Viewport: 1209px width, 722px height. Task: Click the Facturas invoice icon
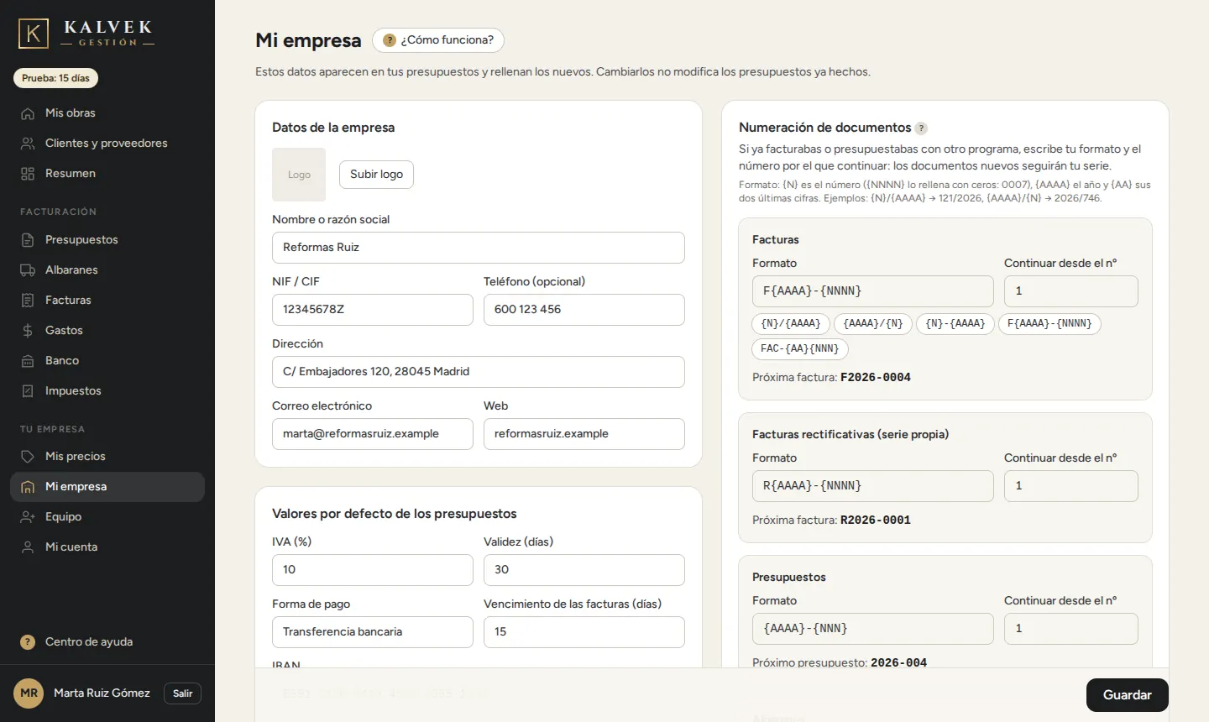28,301
